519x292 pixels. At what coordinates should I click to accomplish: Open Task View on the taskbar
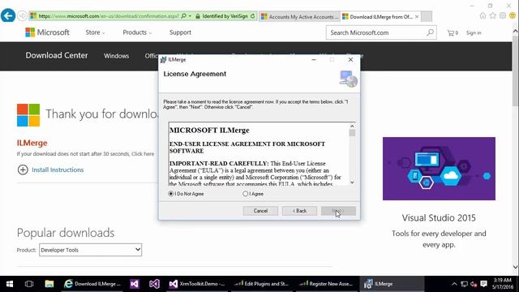click(29, 284)
